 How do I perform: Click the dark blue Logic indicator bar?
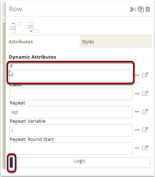tap(11, 162)
